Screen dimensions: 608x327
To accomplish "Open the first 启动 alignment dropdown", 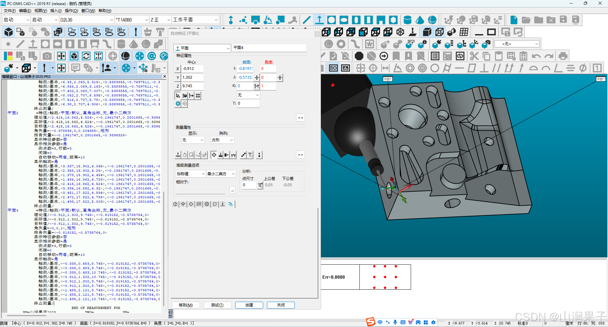I will (16, 20).
